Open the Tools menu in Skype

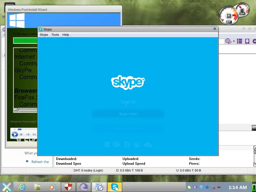pyautogui.click(x=55, y=34)
